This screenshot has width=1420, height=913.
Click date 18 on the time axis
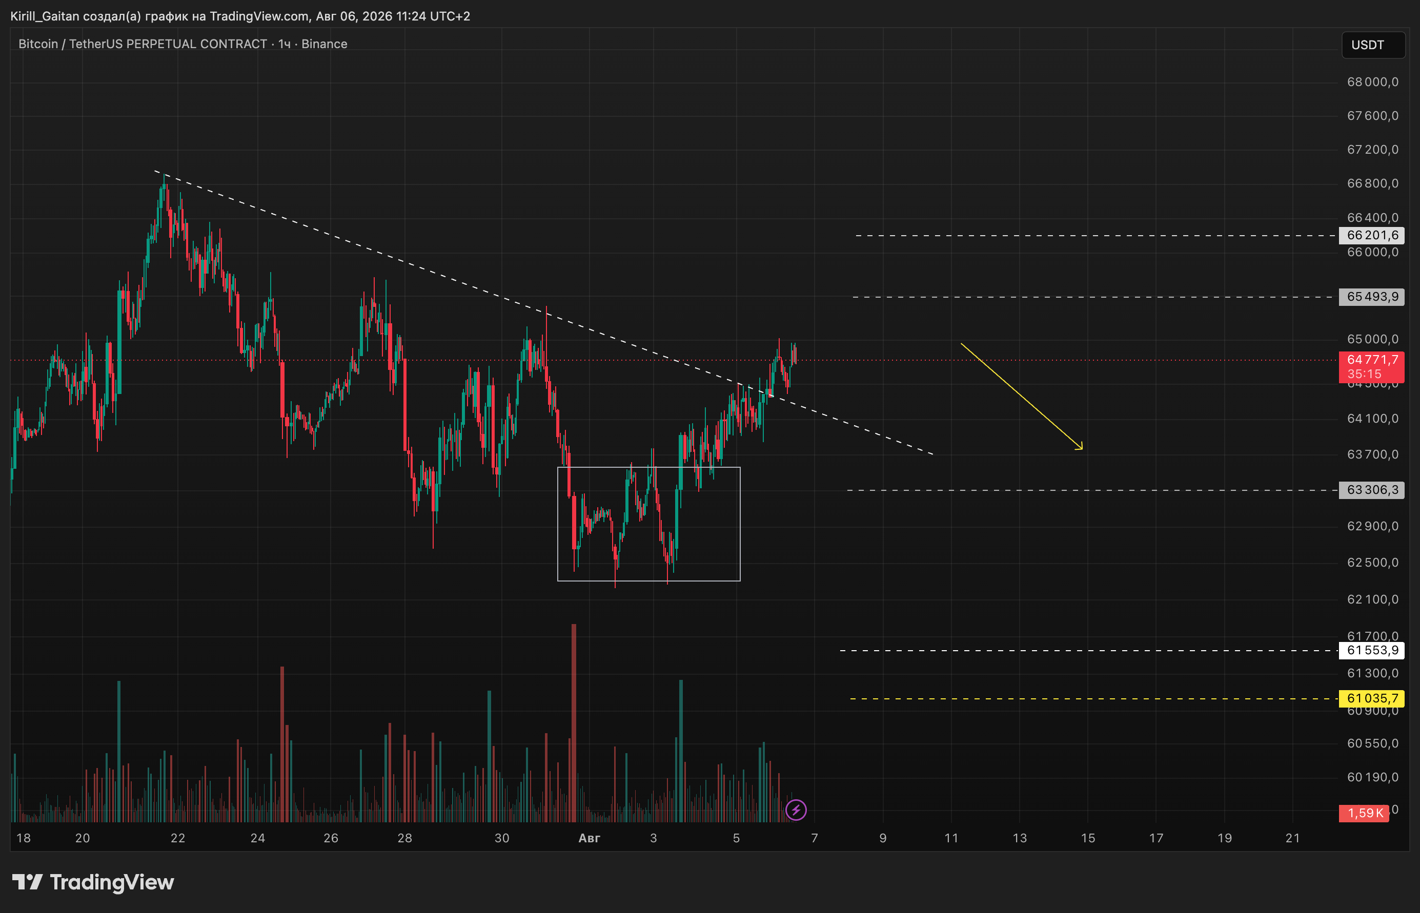click(24, 838)
